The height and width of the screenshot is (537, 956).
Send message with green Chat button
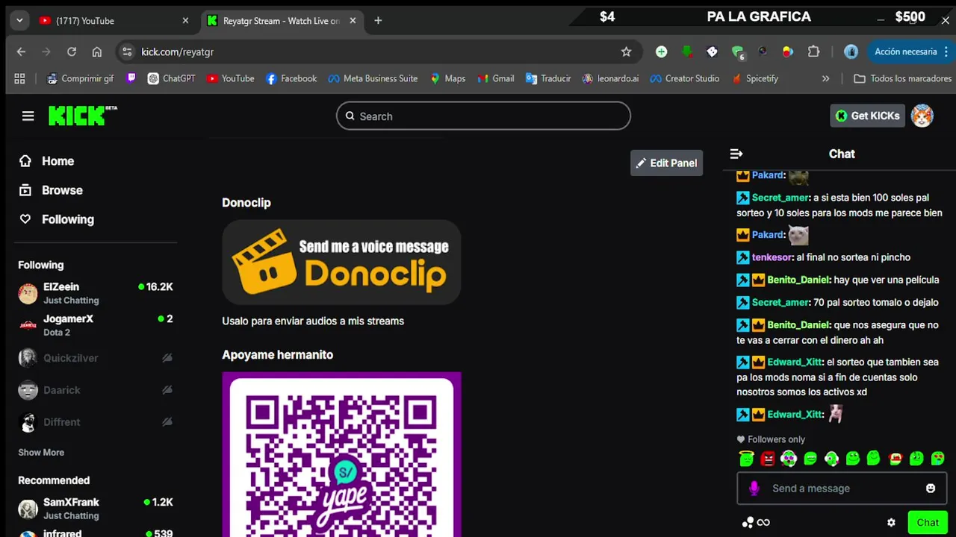pos(927,523)
